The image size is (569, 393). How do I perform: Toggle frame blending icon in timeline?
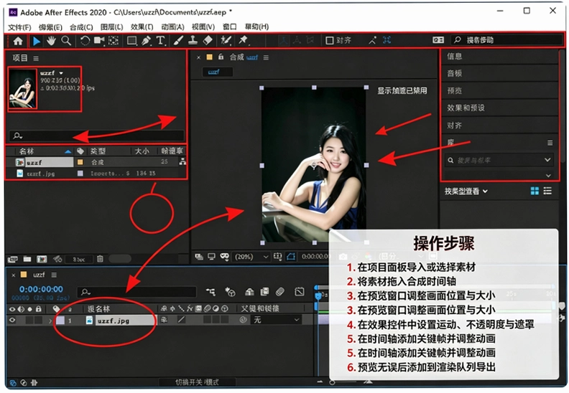[x=265, y=292]
